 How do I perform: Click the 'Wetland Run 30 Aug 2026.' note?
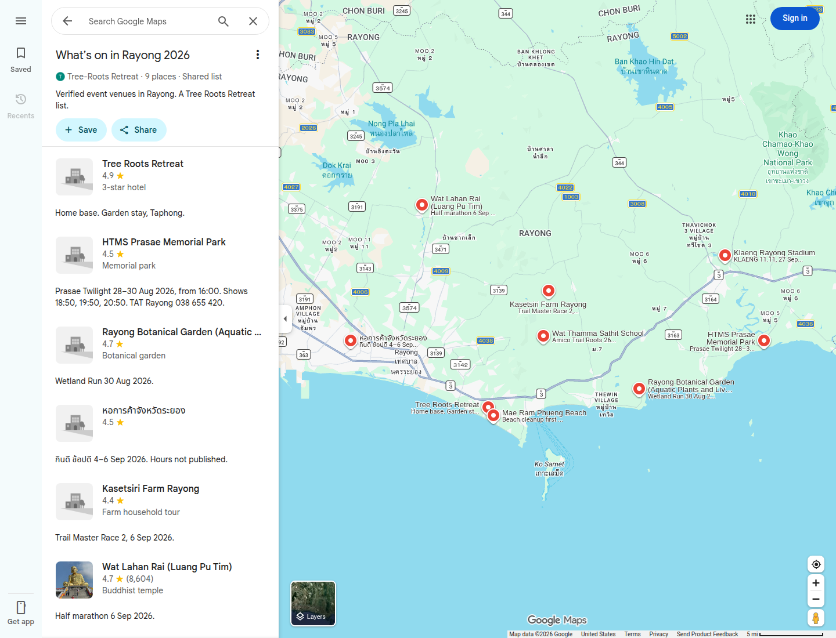point(104,381)
